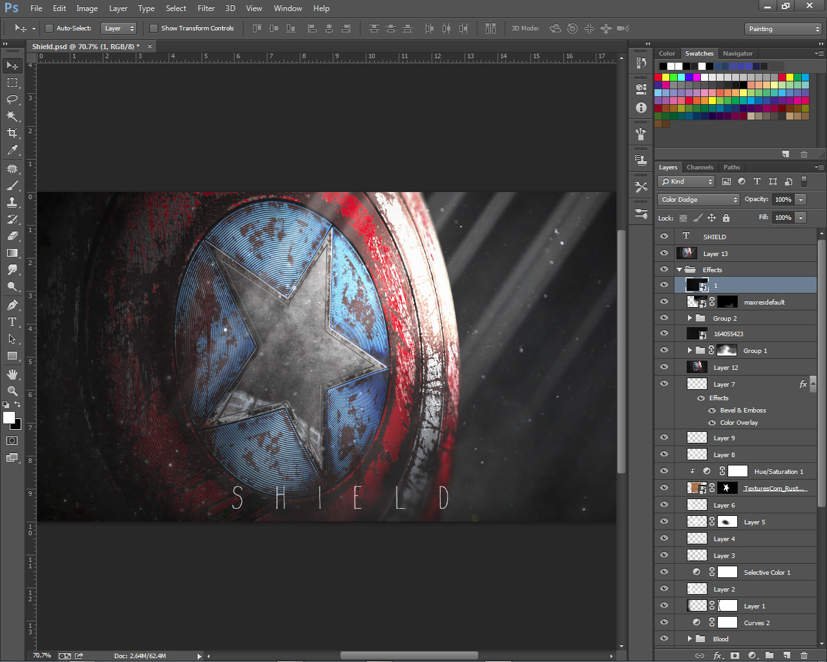Select the Hand tool
827x662 pixels.
click(12, 374)
